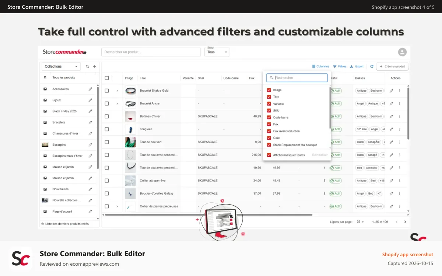Viewport: 442px width, 276px height.
Task: Uncheck the Code-barre column checkbox
Action: tap(269, 117)
